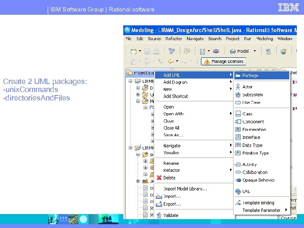
Task: Click the Class icon in submenu
Action: (238, 114)
